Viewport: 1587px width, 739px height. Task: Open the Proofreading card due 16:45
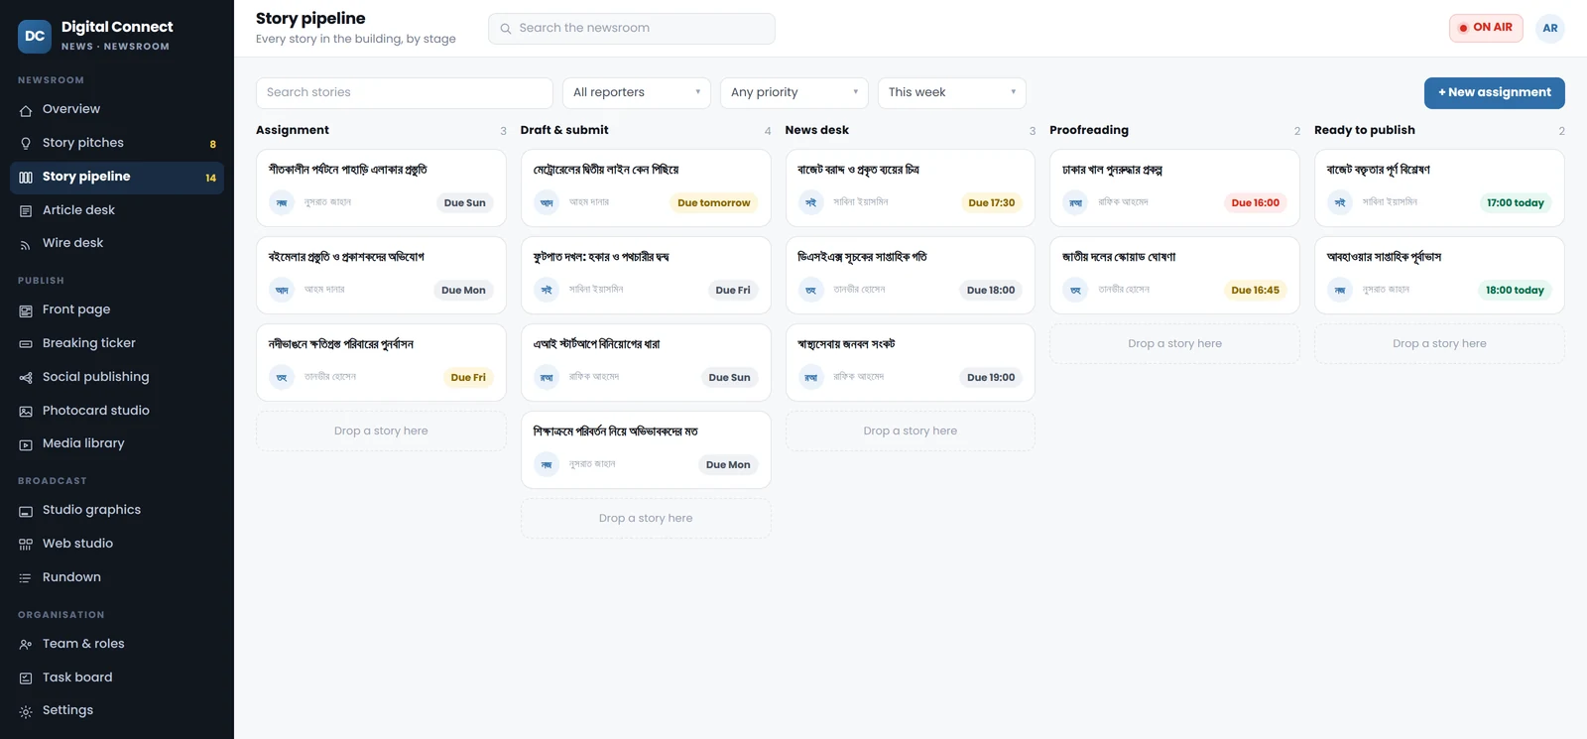click(1174, 275)
